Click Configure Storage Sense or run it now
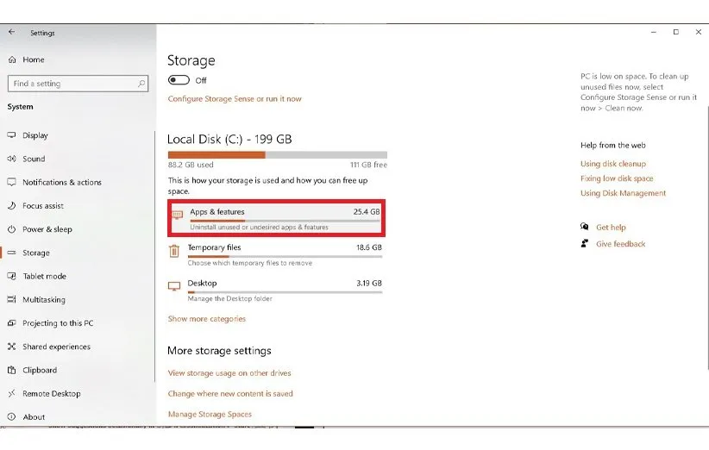Viewport: 709px width, 450px height. coord(235,98)
